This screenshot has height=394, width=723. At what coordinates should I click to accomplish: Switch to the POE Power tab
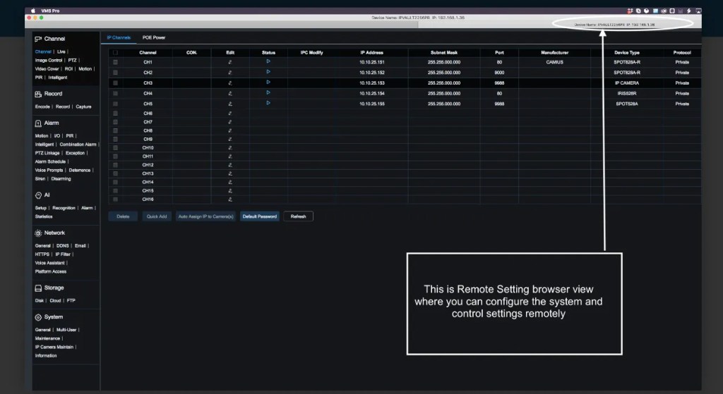click(x=154, y=37)
